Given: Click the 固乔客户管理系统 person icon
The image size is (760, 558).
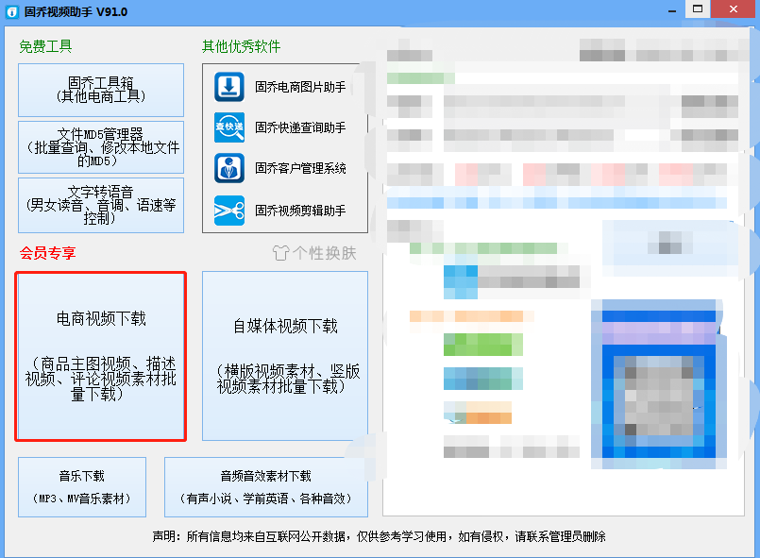Looking at the screenshot, I should pyautogui.click(x=228, y=168).
